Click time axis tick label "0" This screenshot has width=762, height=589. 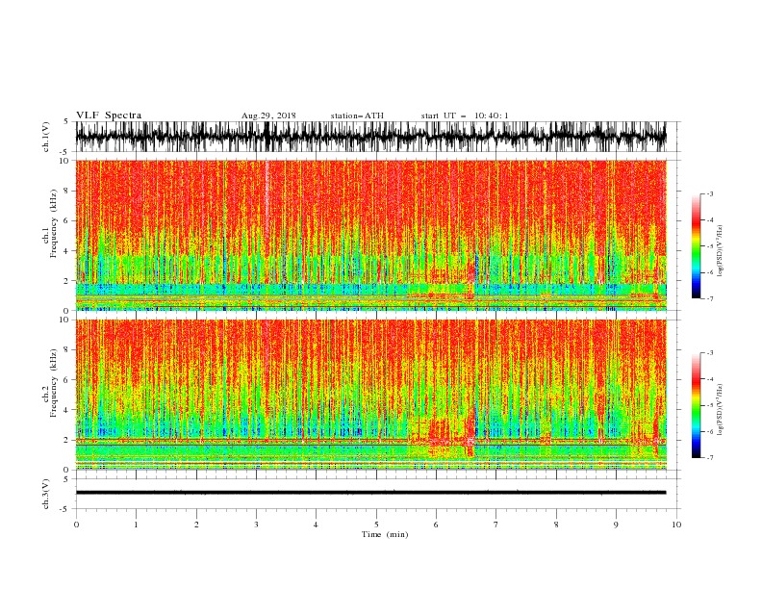click(76, 525)
